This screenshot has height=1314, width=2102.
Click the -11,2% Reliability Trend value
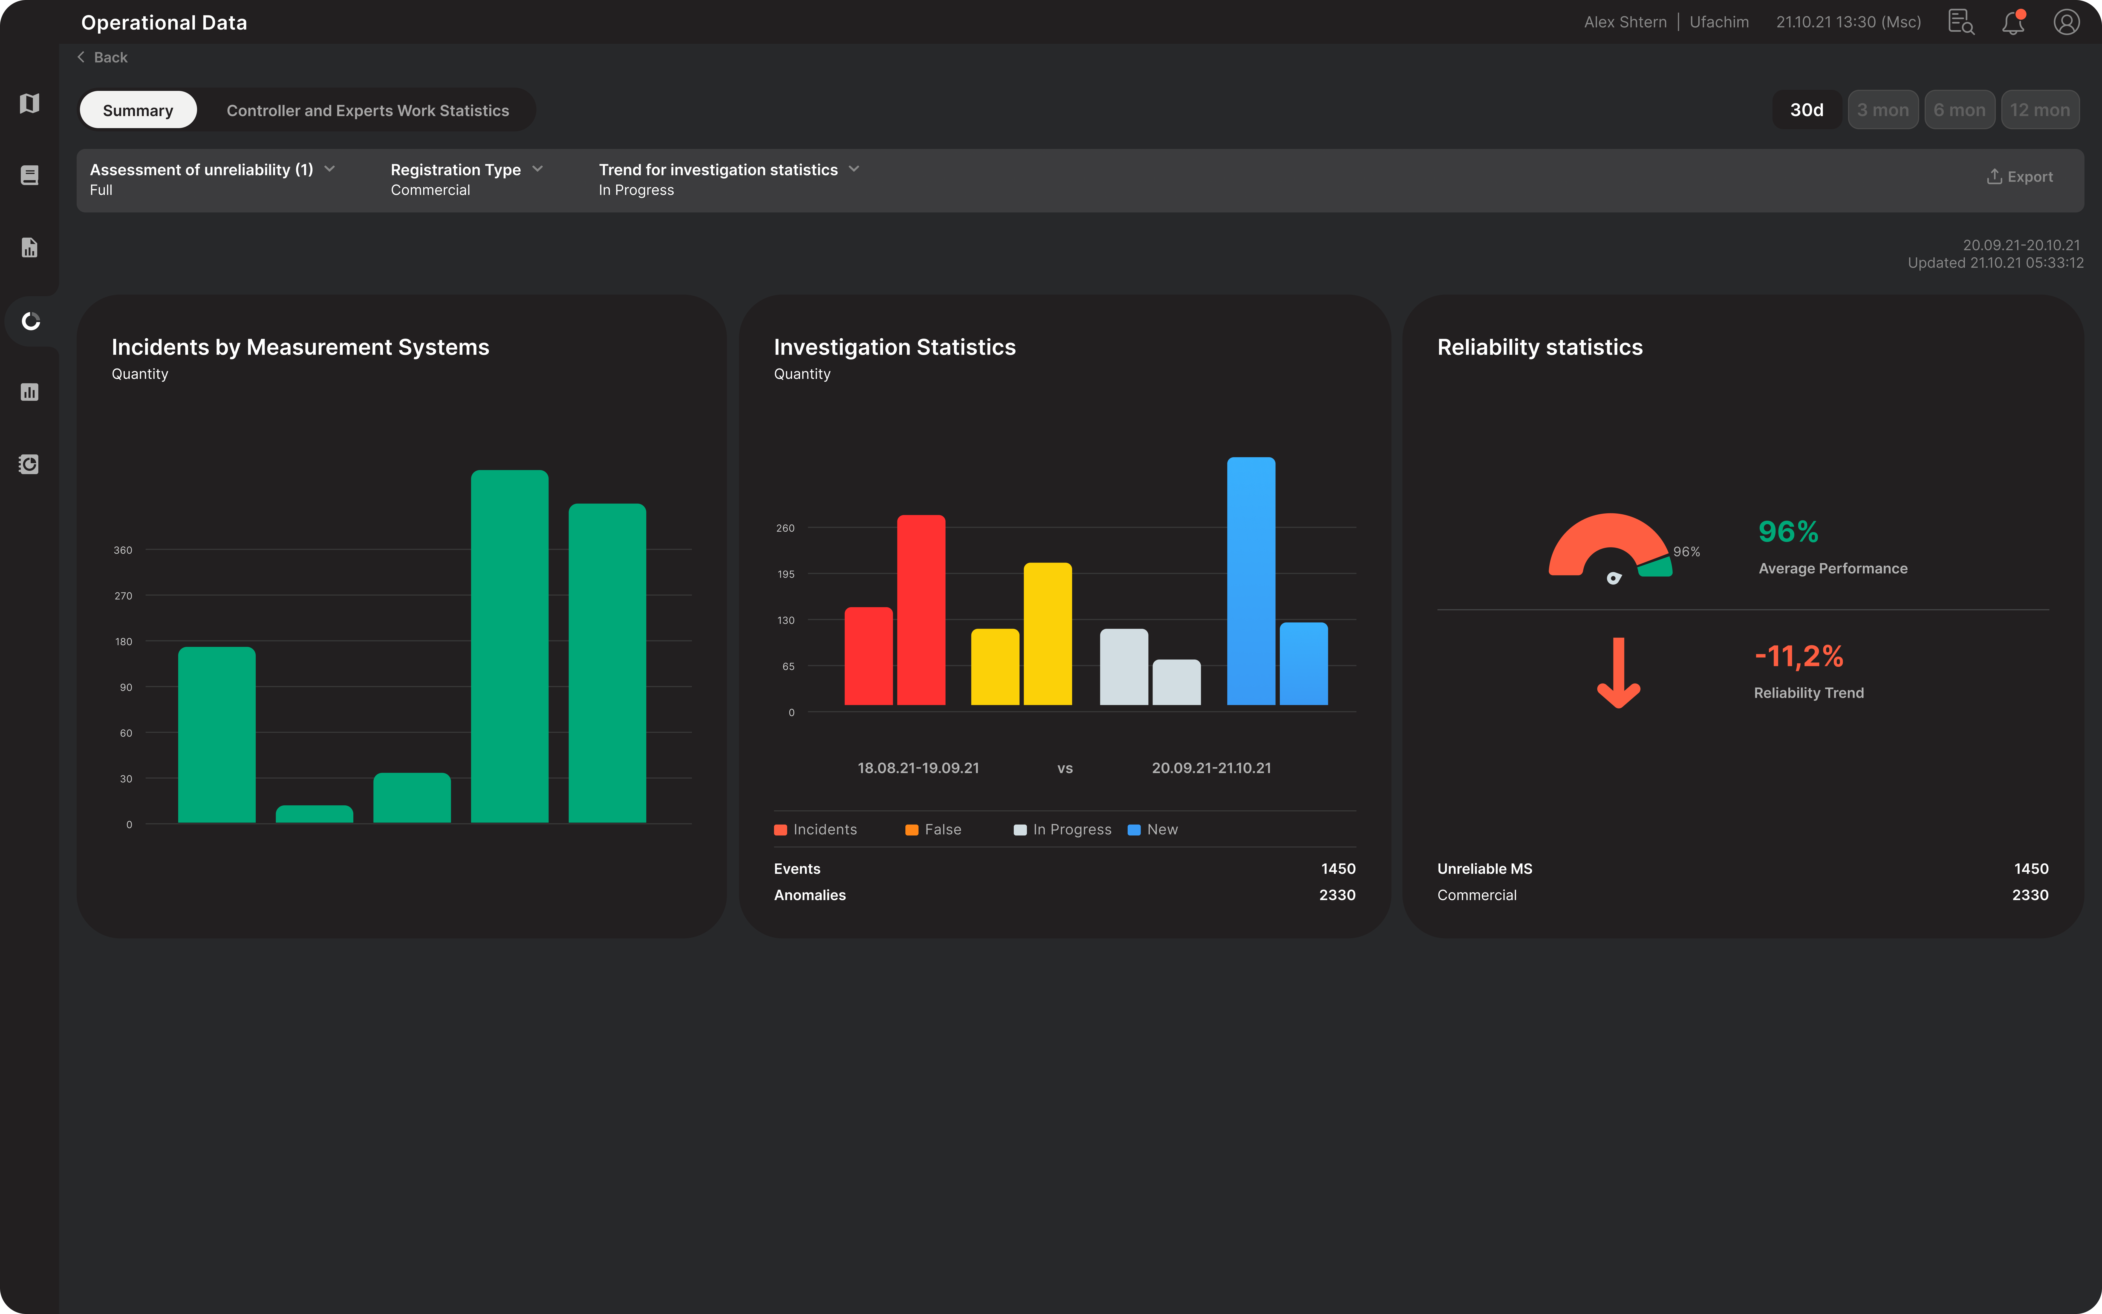[x=1799, y=656]
